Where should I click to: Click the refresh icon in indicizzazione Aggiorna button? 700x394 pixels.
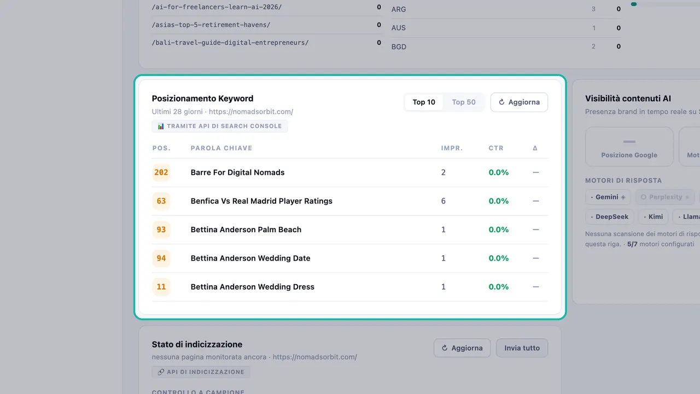(x=445, y=348)
